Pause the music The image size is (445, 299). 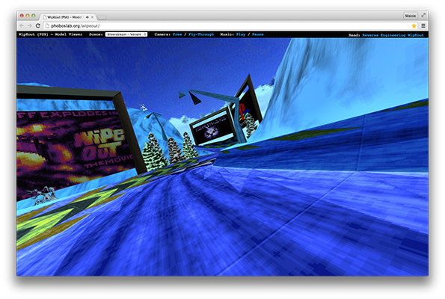(x=258, y=34)
